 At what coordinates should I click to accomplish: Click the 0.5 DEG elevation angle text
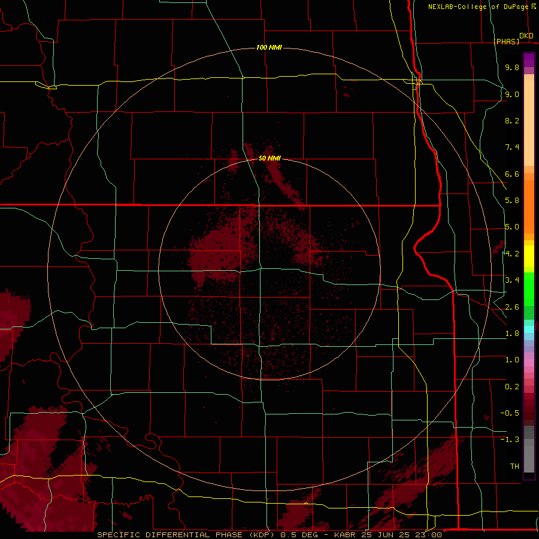click(x=299, y=535)
